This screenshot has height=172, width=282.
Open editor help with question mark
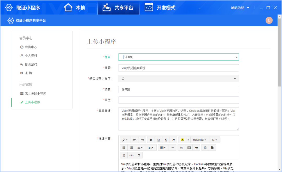pyautogui.click(x=139, y=155)
